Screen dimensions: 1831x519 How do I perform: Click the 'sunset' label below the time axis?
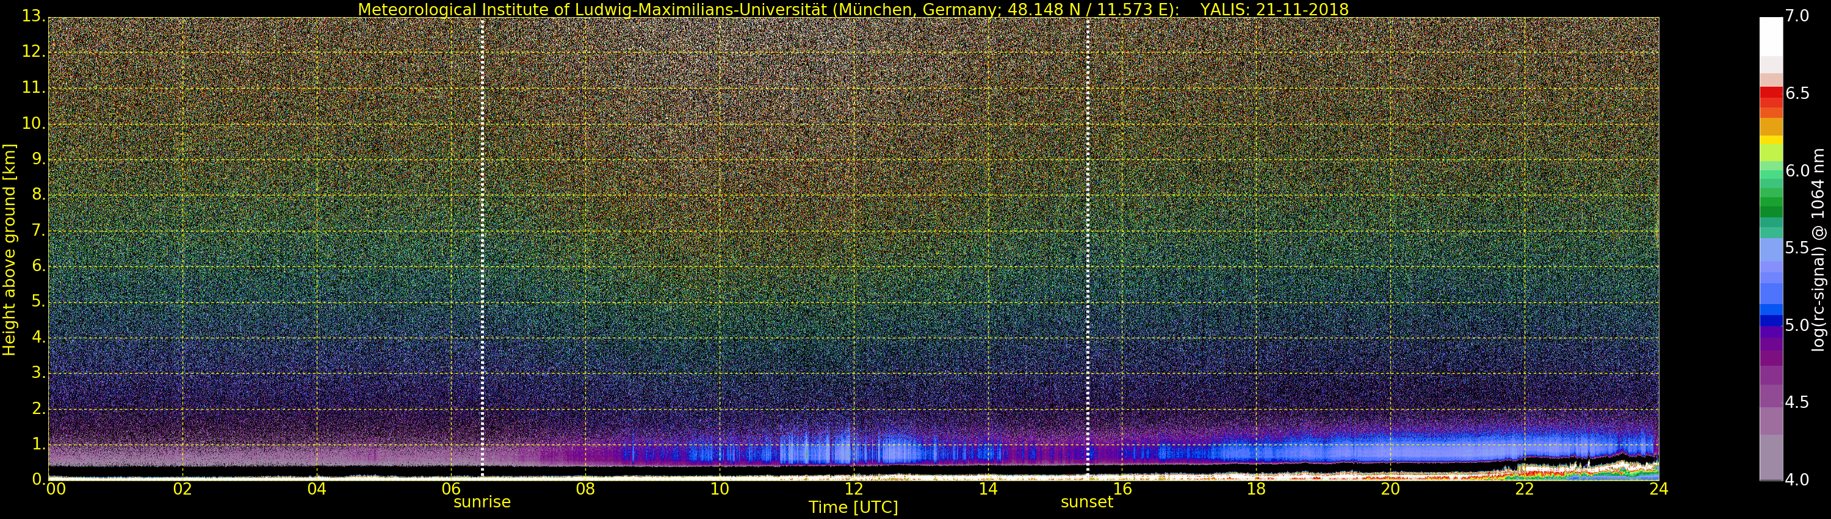coord(1087,502)
